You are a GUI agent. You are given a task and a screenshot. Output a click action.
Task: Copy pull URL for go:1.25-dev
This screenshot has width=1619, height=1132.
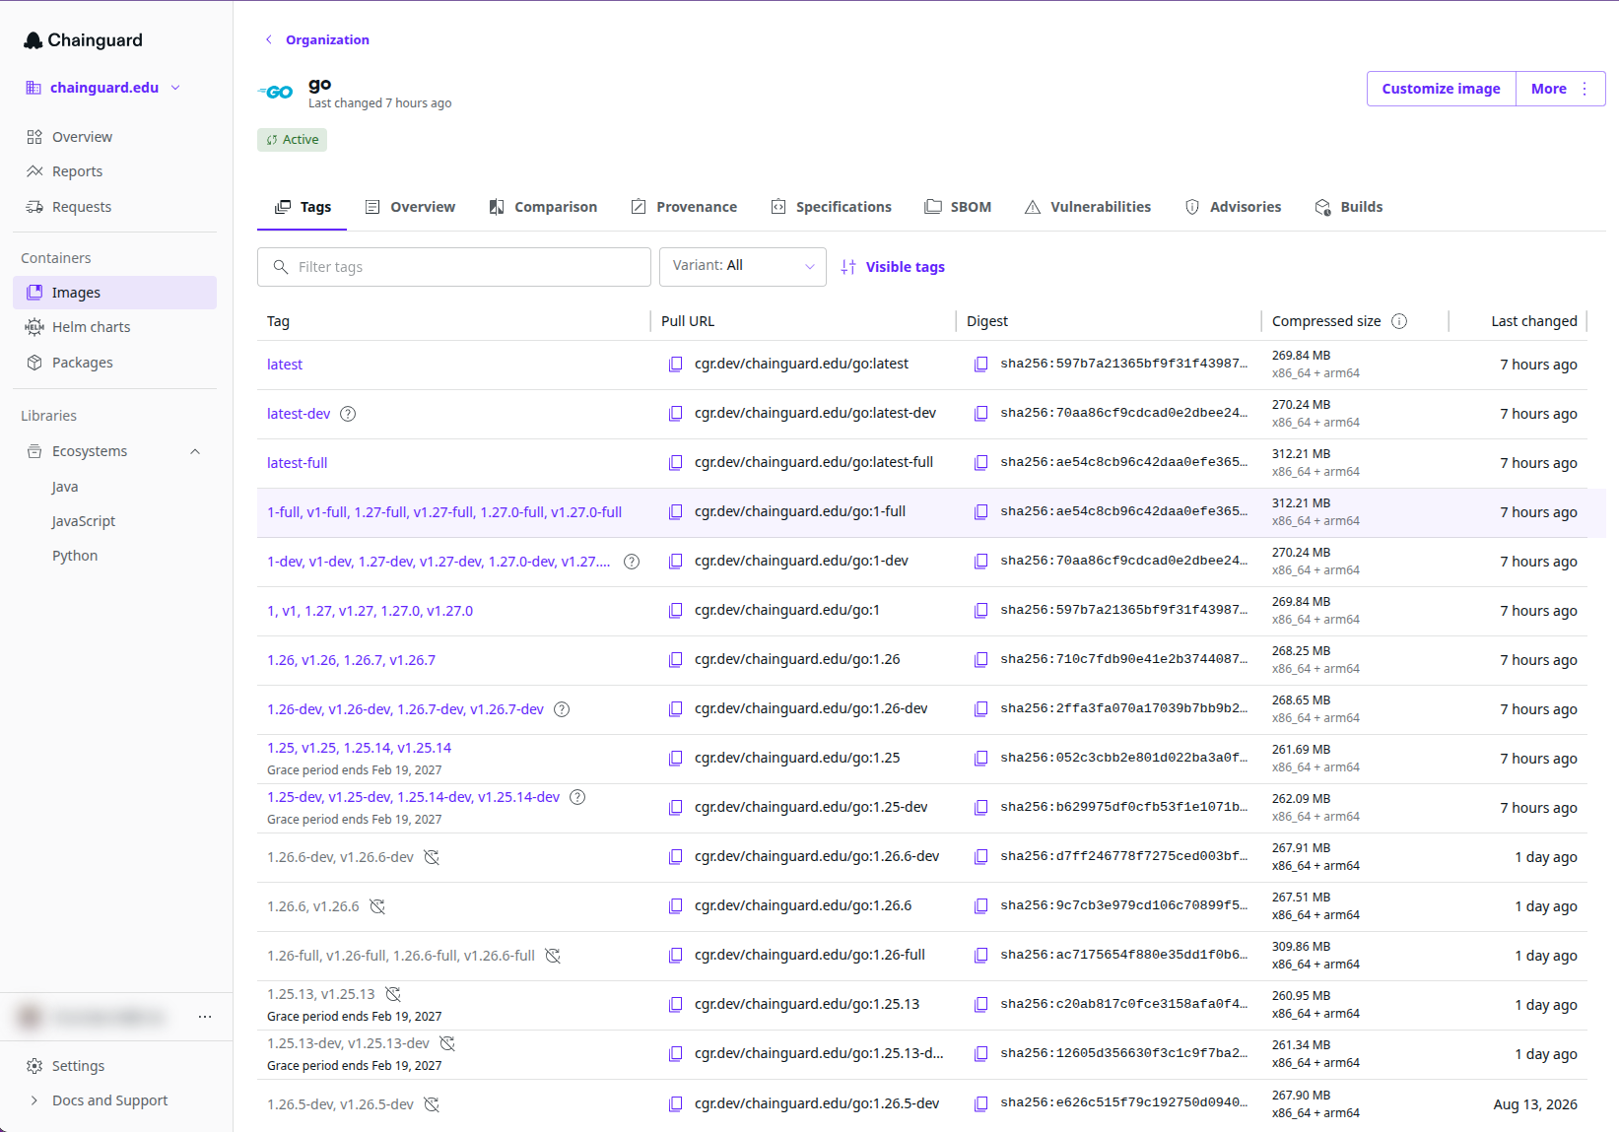(x=675, y=808)
